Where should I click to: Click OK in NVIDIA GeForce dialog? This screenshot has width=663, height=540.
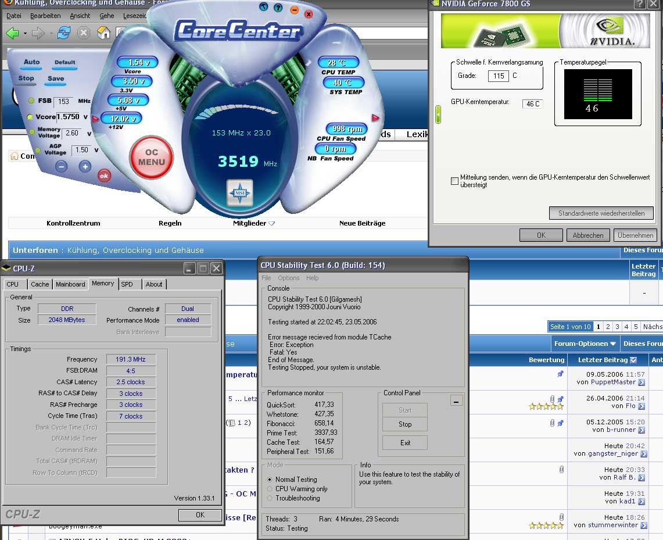coord(541,235)
